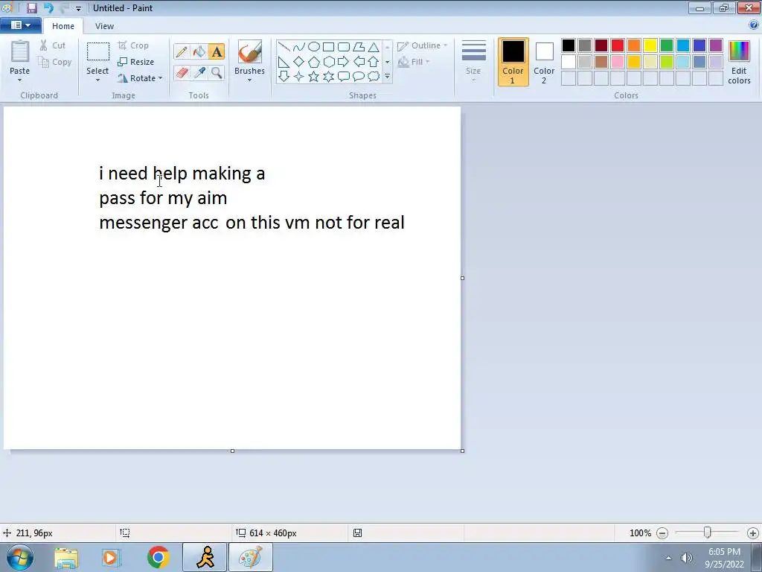Pick the purple color swatch

(716, 45)
